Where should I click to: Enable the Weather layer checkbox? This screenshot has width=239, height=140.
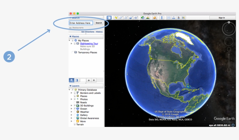[x=75, y=112]
